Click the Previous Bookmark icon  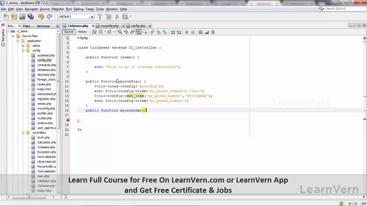153,32
